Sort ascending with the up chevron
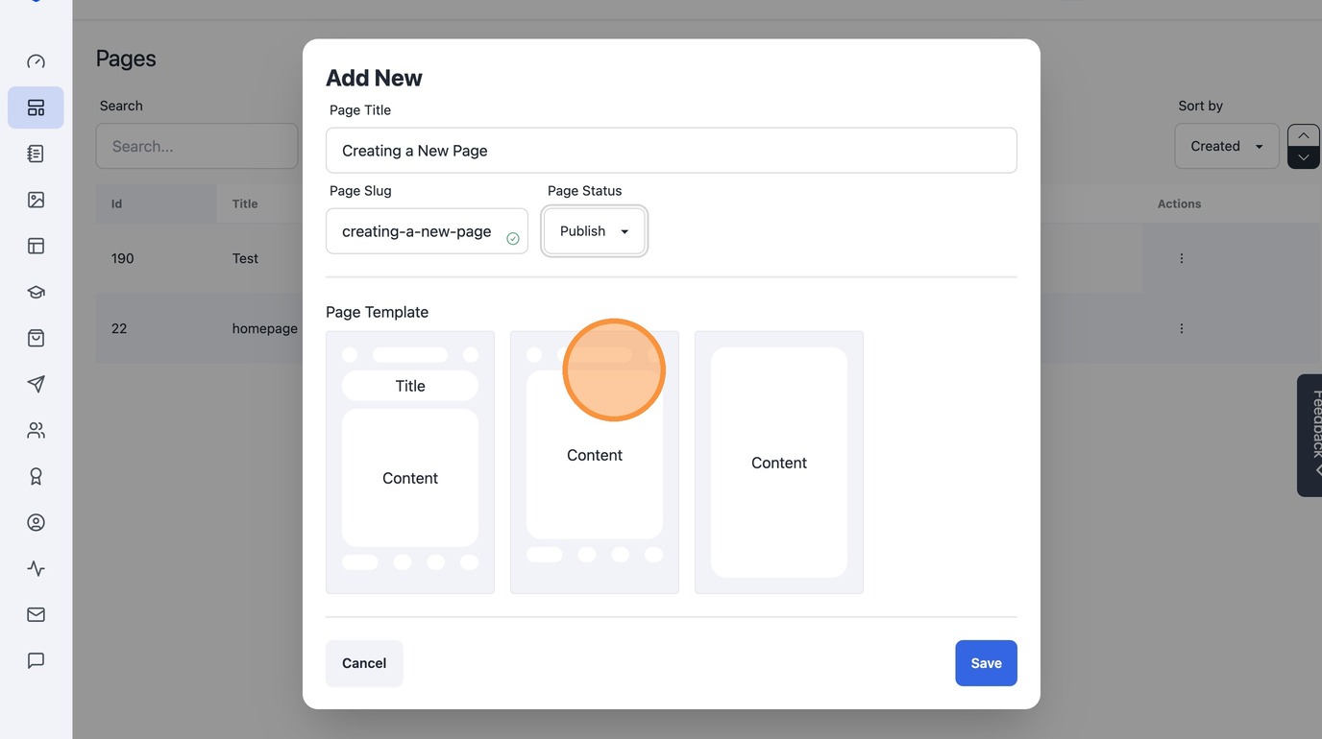1322x739 pixels. (x=1304, y=135)
